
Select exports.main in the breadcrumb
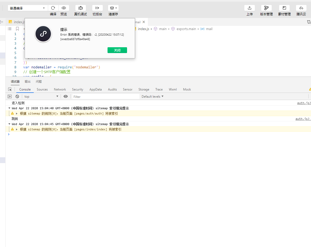click(186, 29)
